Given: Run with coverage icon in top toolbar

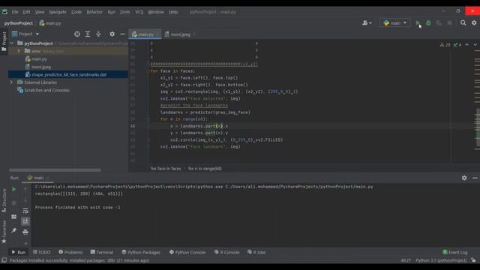Looking at the screenshot, I should point(439,23).
